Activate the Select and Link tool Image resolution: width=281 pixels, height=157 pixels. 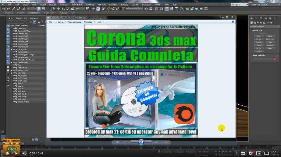(14, 9)
